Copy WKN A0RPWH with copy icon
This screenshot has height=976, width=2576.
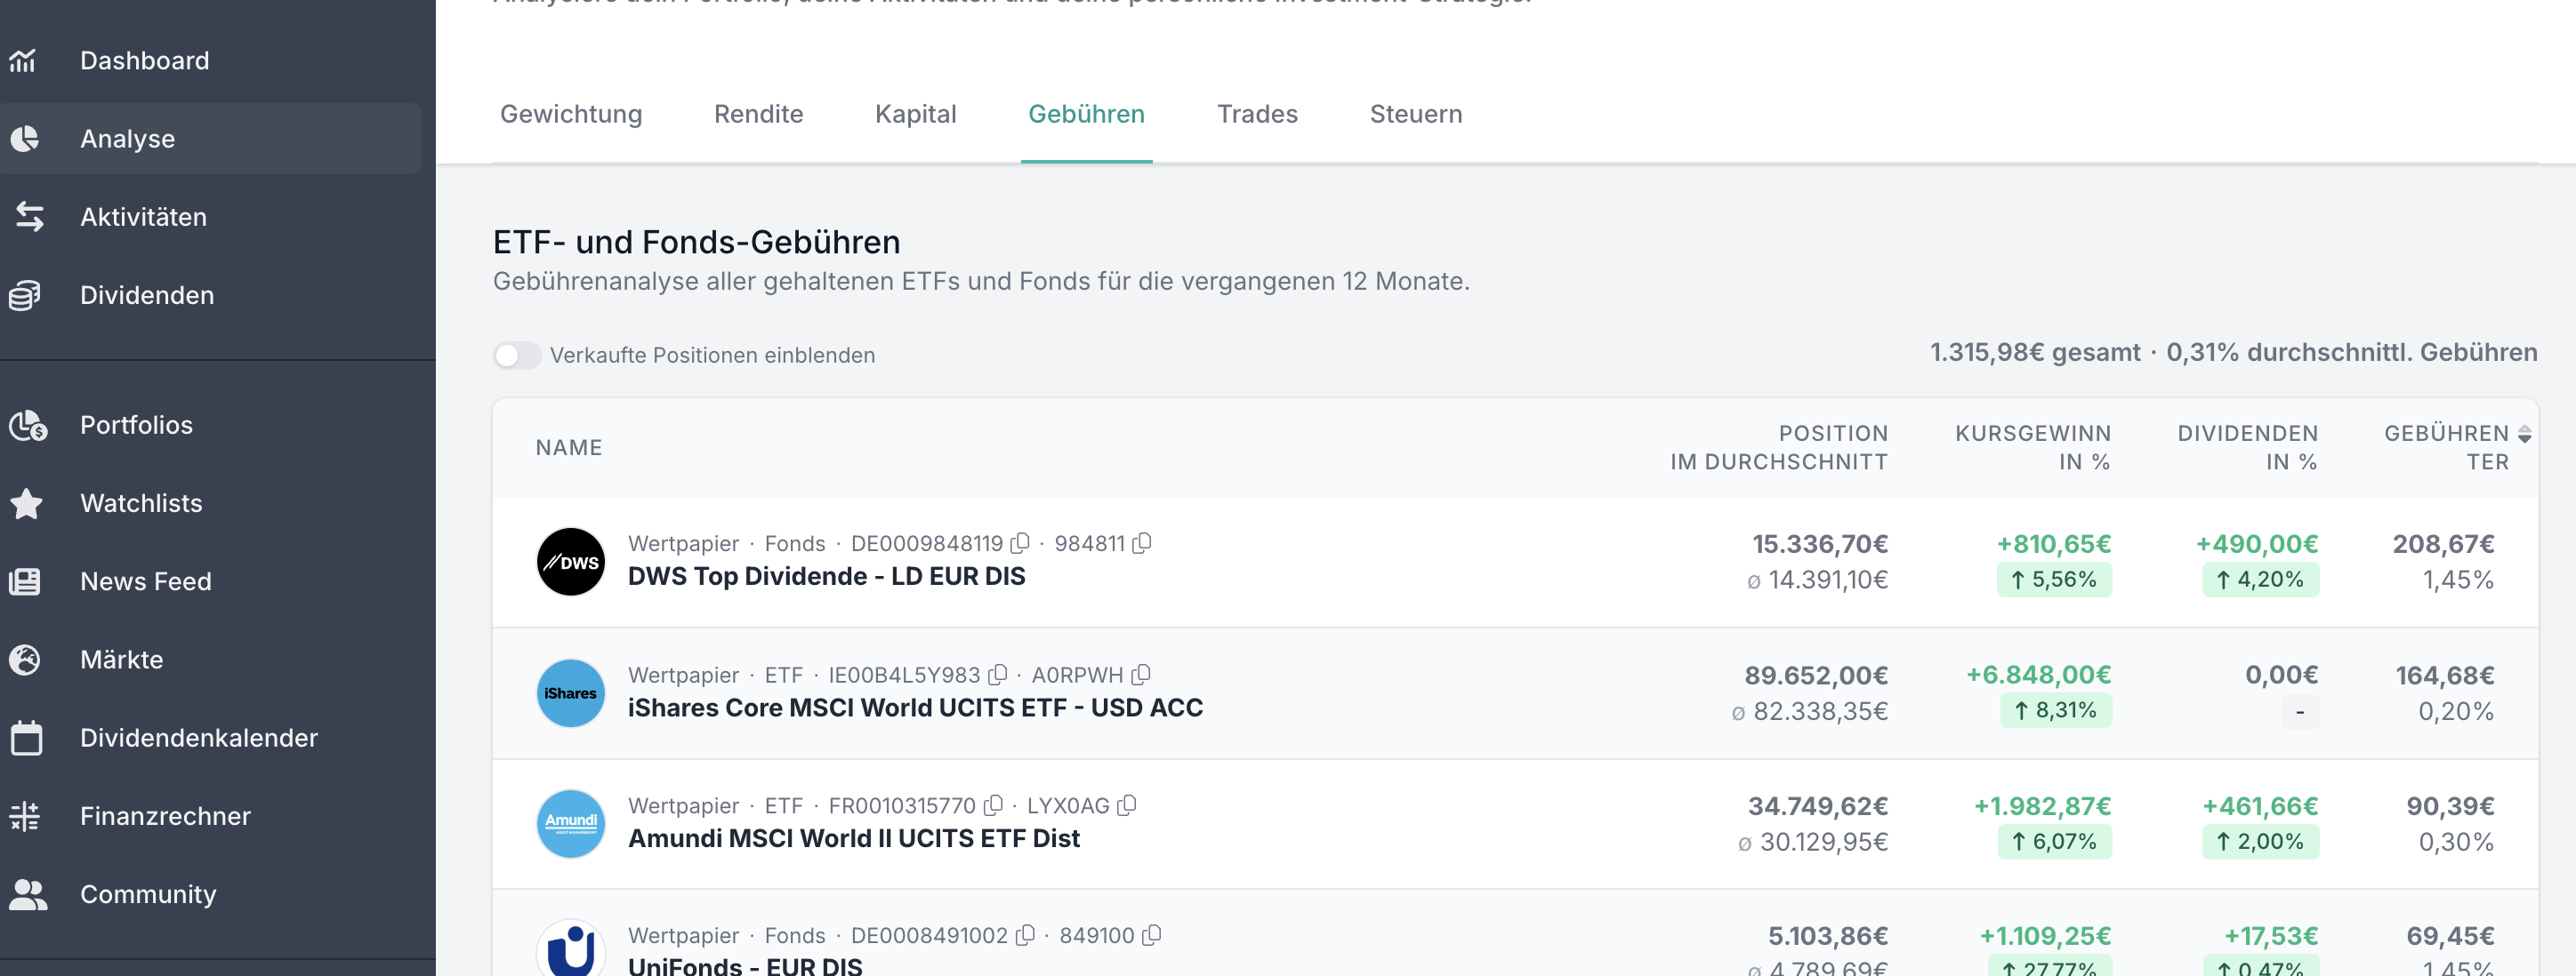[x=1141, y=675]
